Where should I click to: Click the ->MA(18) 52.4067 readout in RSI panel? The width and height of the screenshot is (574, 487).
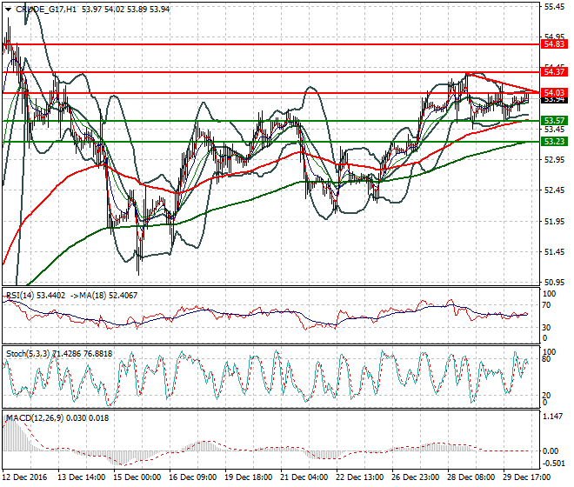tap(103, 295)
